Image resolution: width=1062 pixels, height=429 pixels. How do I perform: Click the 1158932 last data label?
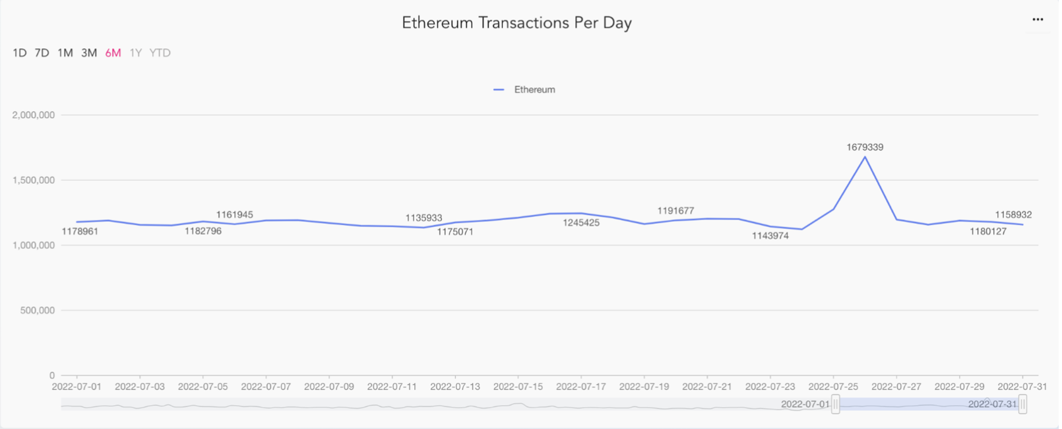pyautogui.click(x=1013, y=214)
